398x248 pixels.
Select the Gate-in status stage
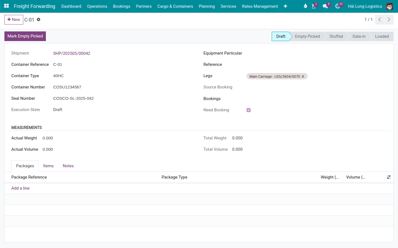click(359, 36)
